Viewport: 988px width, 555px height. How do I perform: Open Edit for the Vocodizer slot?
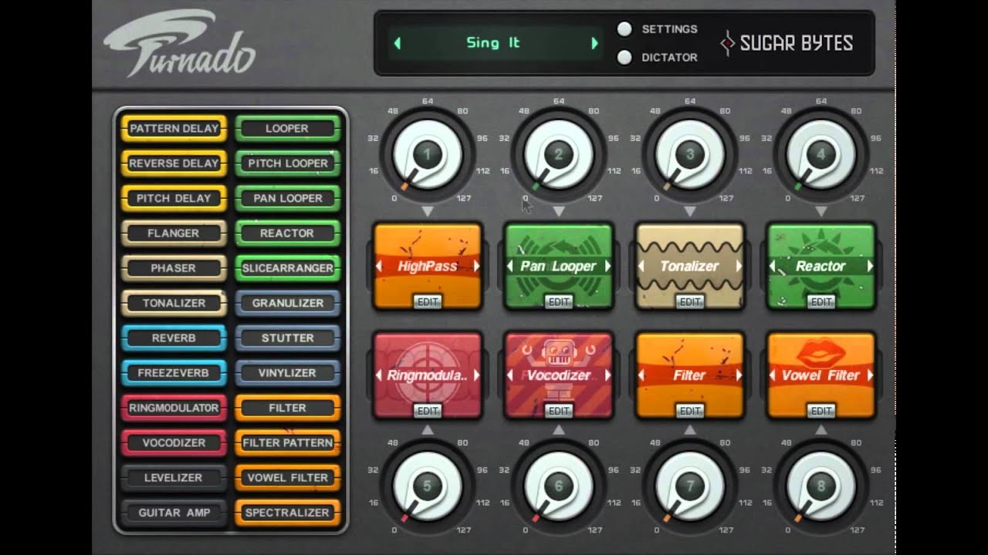[559, 412]
